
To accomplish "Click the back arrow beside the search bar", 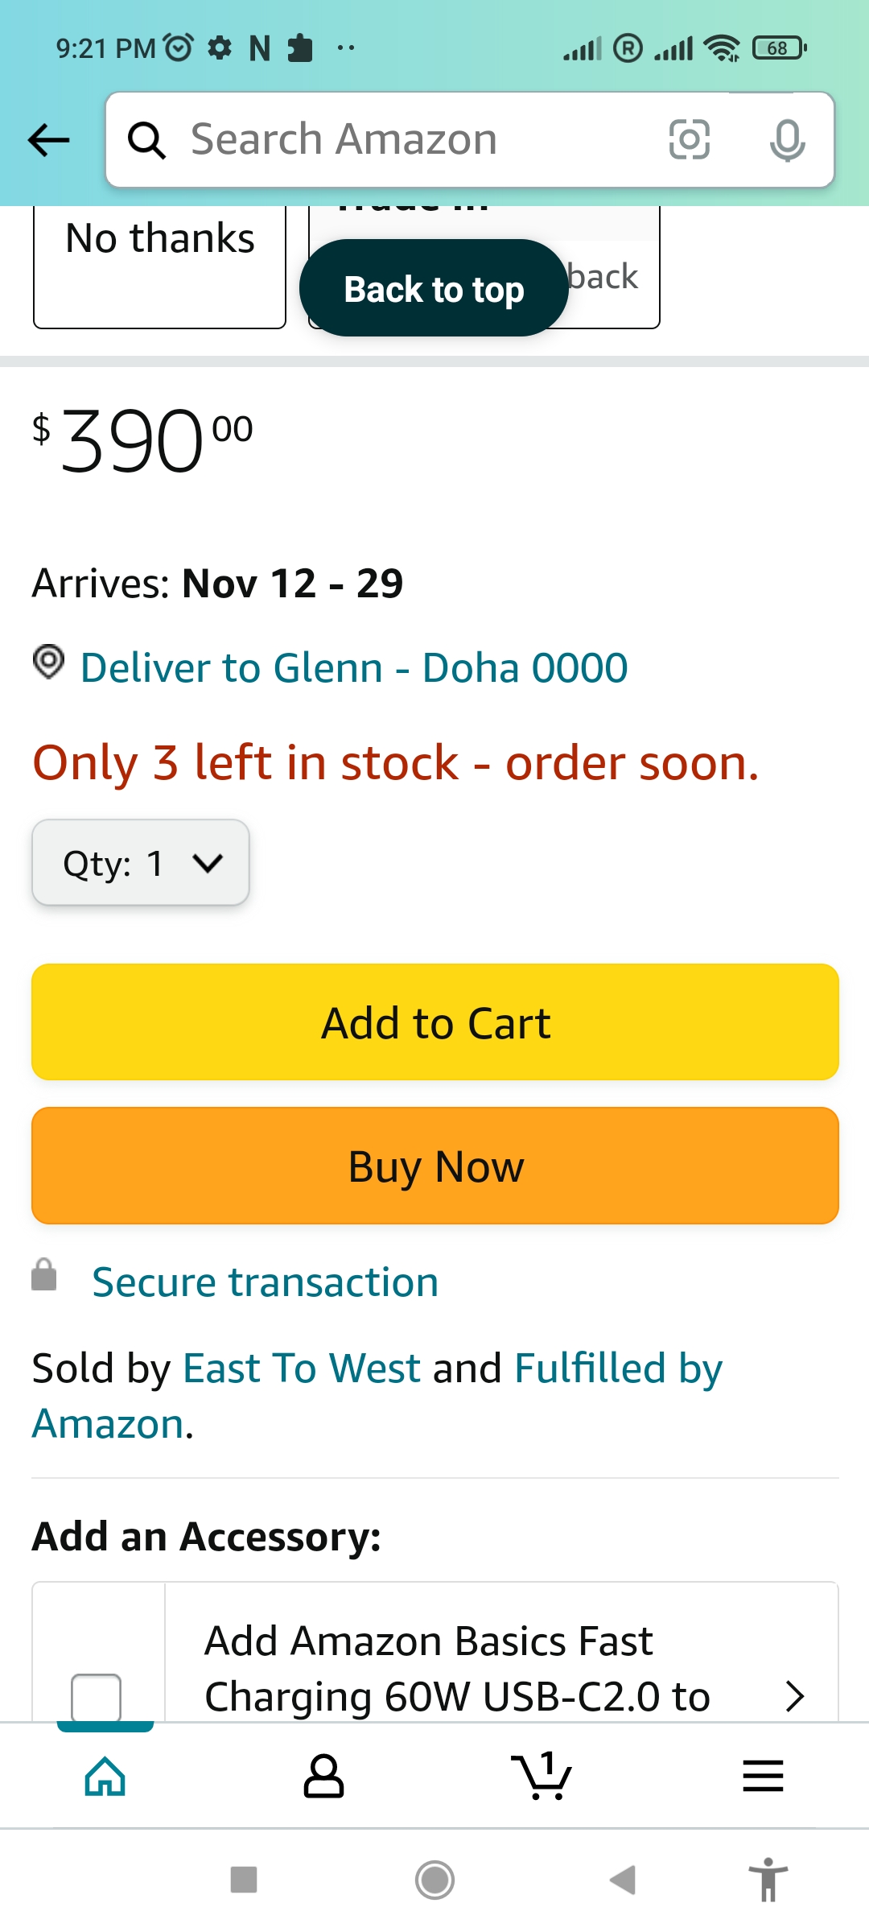I will pos(48,139).
